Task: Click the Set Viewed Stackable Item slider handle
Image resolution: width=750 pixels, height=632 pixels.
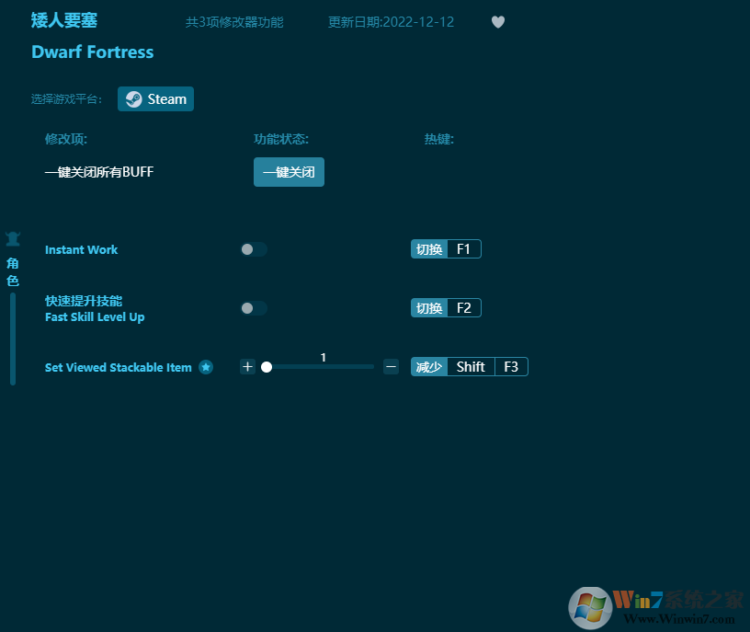Action: 267,367
